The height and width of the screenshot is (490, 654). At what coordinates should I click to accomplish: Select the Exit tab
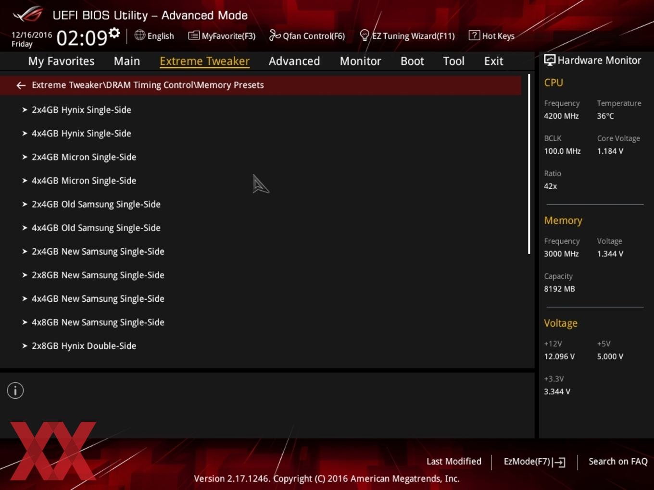[x=493, y=61]
